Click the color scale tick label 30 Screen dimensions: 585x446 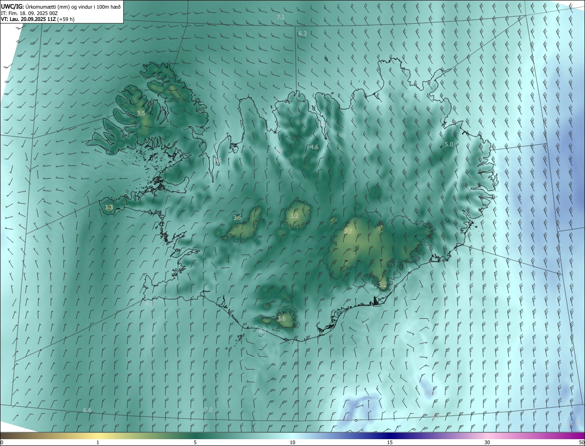[x=487, y=442]
